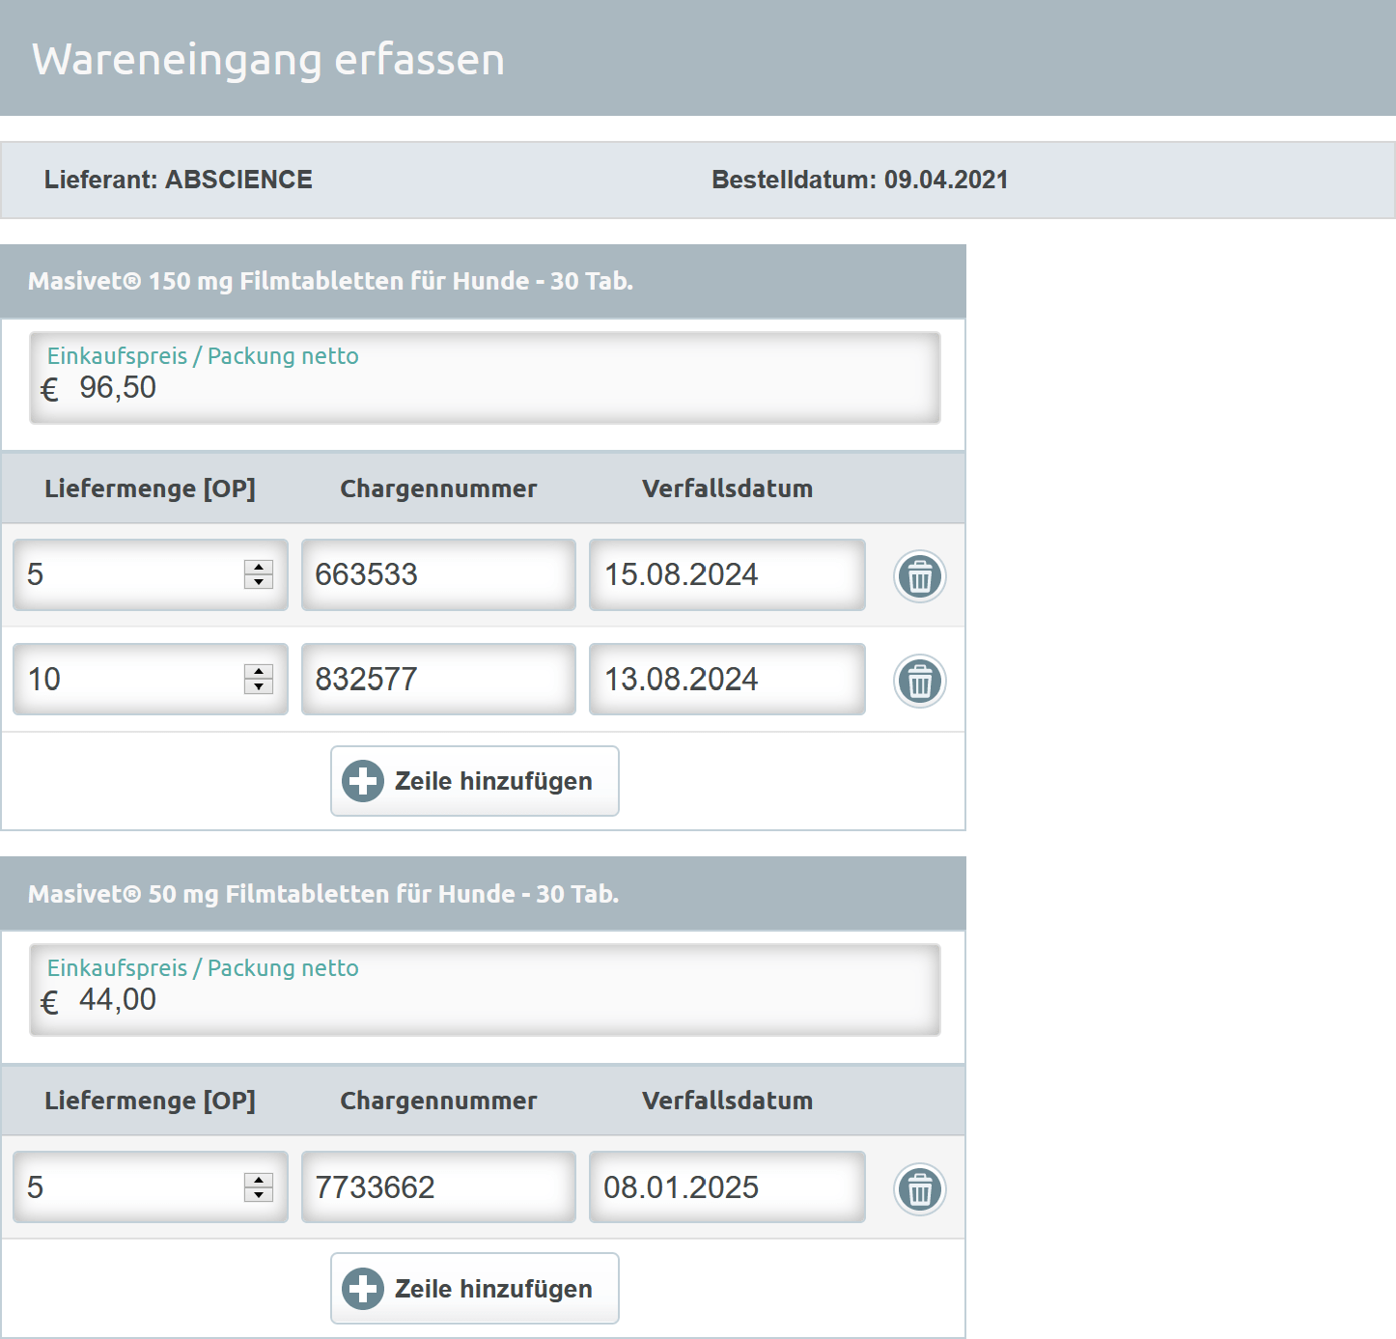Click Verfallsdatum header under Masivet 50 mg

click(x=727, y=1101)
